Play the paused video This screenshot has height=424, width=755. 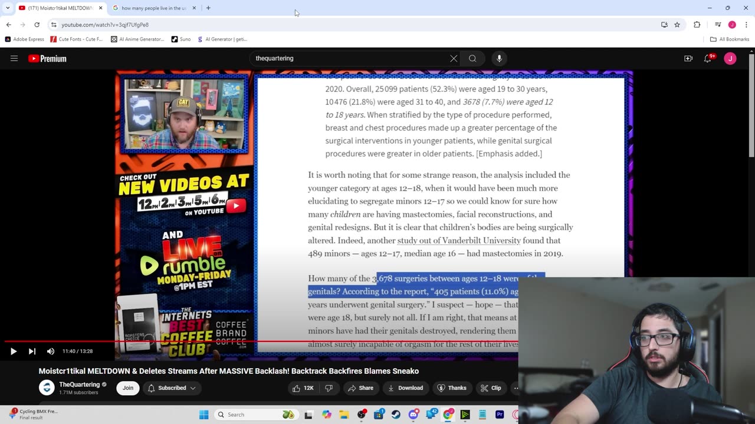point(14,351)
